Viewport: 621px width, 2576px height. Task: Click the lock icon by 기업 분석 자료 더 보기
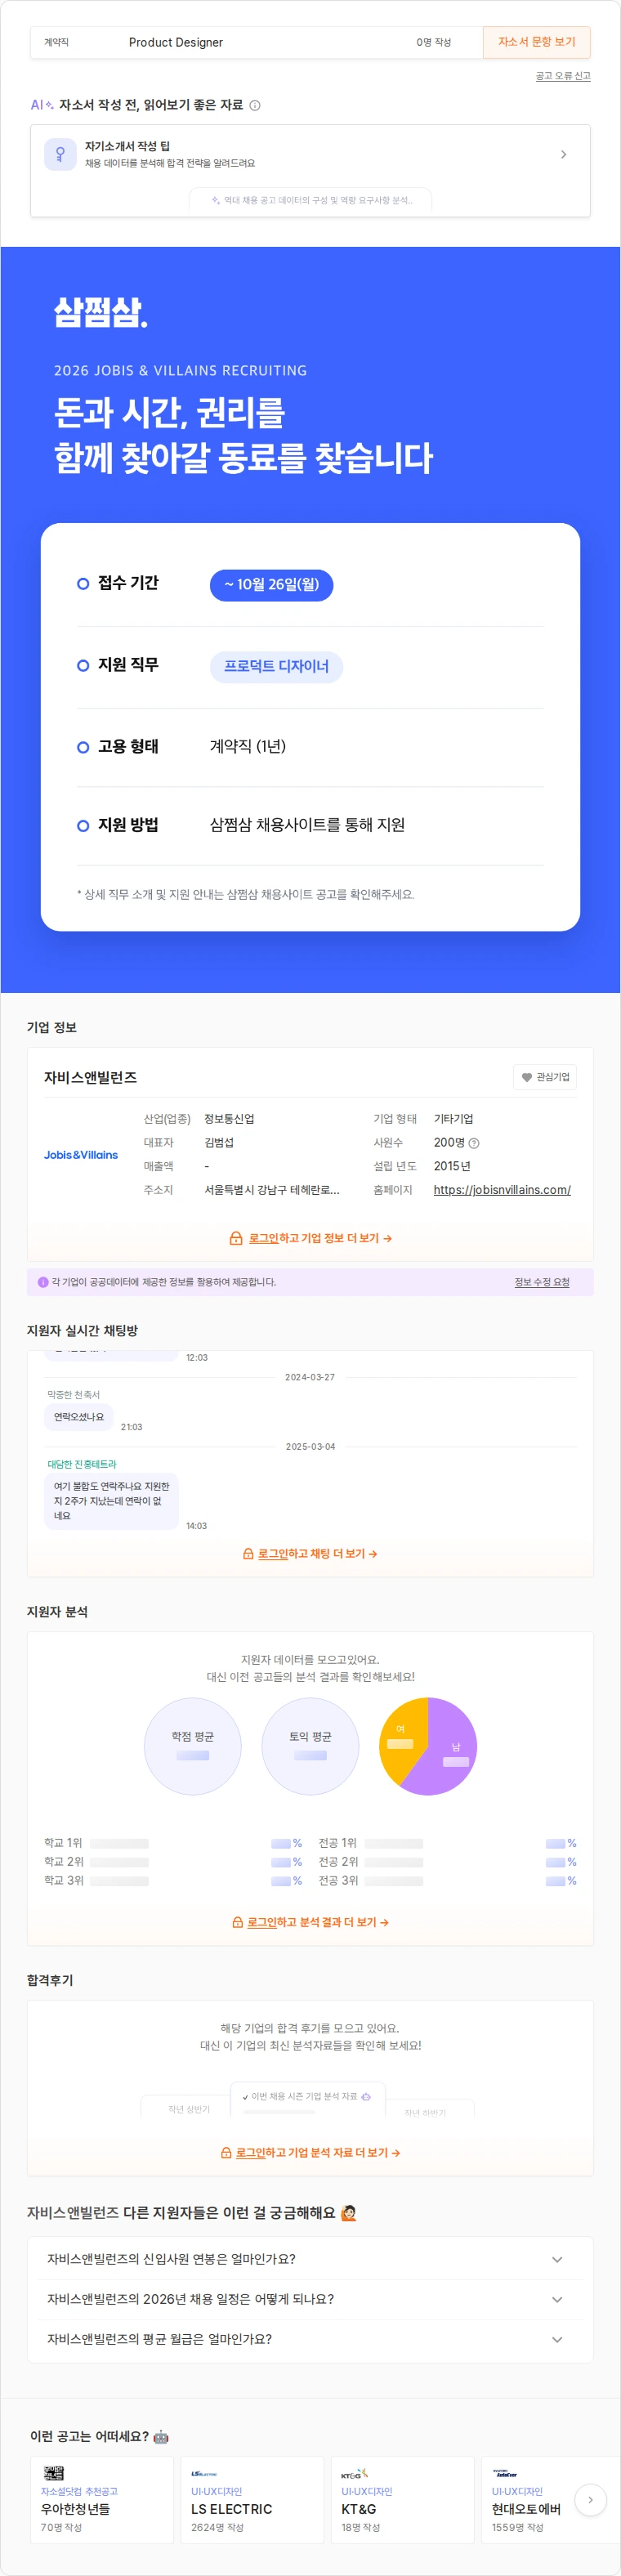[226, 2153]
